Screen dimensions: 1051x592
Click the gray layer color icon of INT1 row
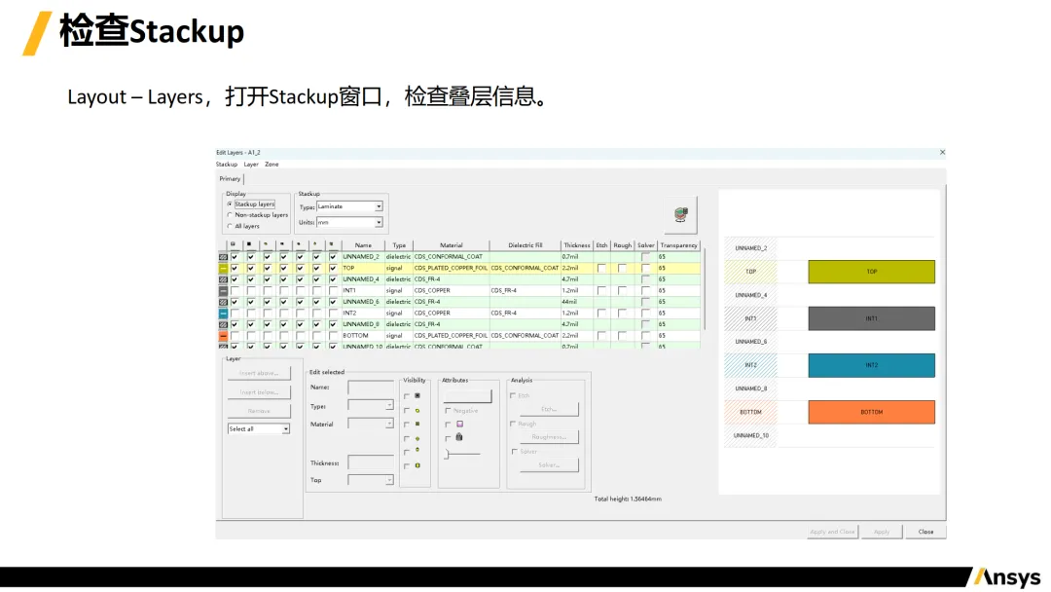pyautogui.click(x=223, y=291)
